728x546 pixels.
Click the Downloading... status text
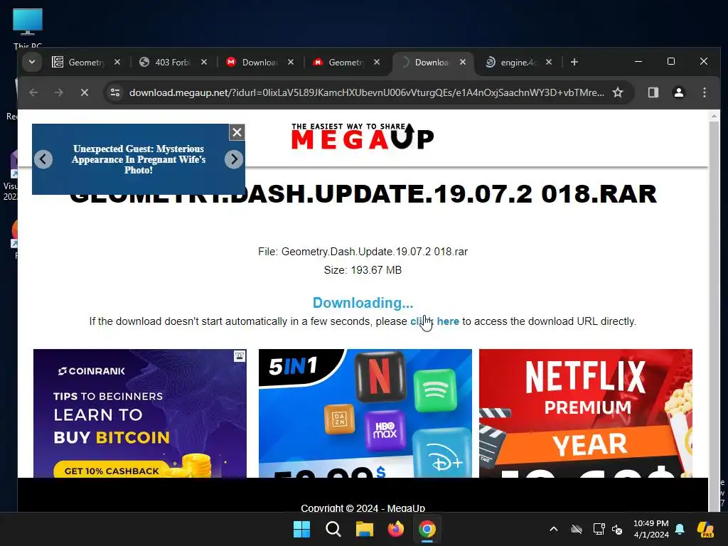tap(363, 303)
